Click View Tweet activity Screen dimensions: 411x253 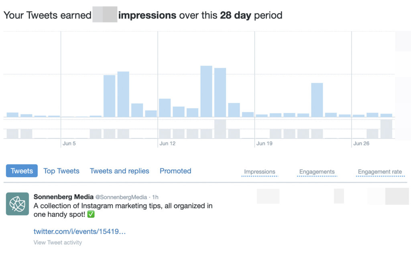57,242
